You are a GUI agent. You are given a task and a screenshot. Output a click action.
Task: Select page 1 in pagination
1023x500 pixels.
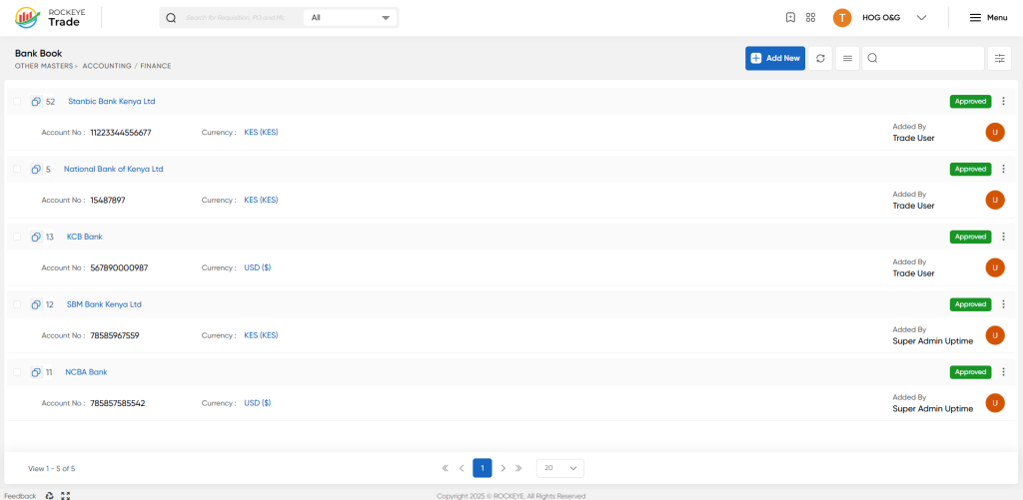point(483,468)
